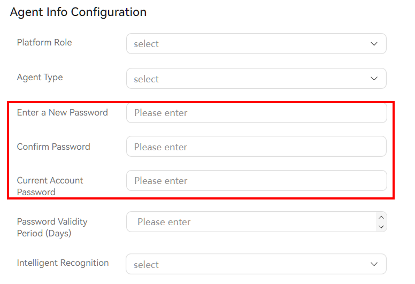Image resolution: width=415 pixels, height=284 pixels.
Task: Click the Platform Role chevron arrow
Action: click(374, 44)
